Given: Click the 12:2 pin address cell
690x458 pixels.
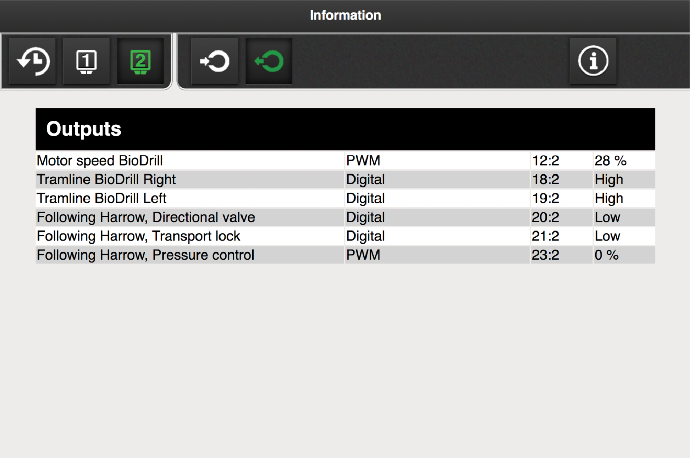Looking at the screenshot, I should pos(545,161).
